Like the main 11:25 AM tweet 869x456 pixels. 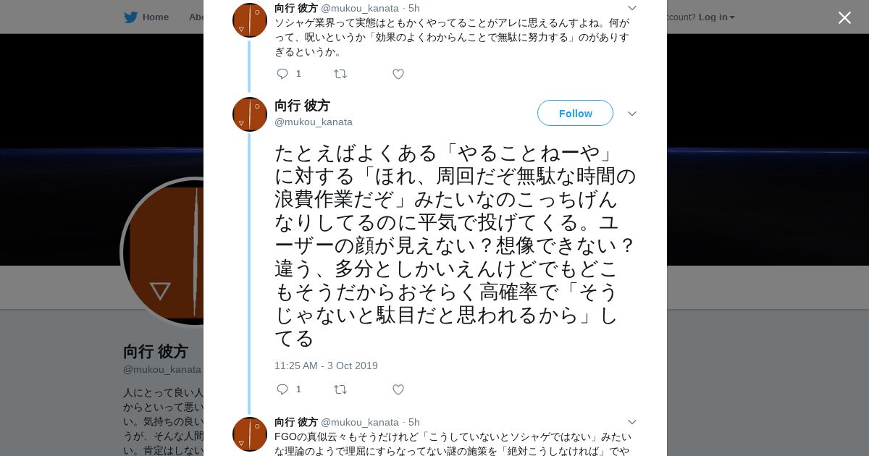point(398,389)
